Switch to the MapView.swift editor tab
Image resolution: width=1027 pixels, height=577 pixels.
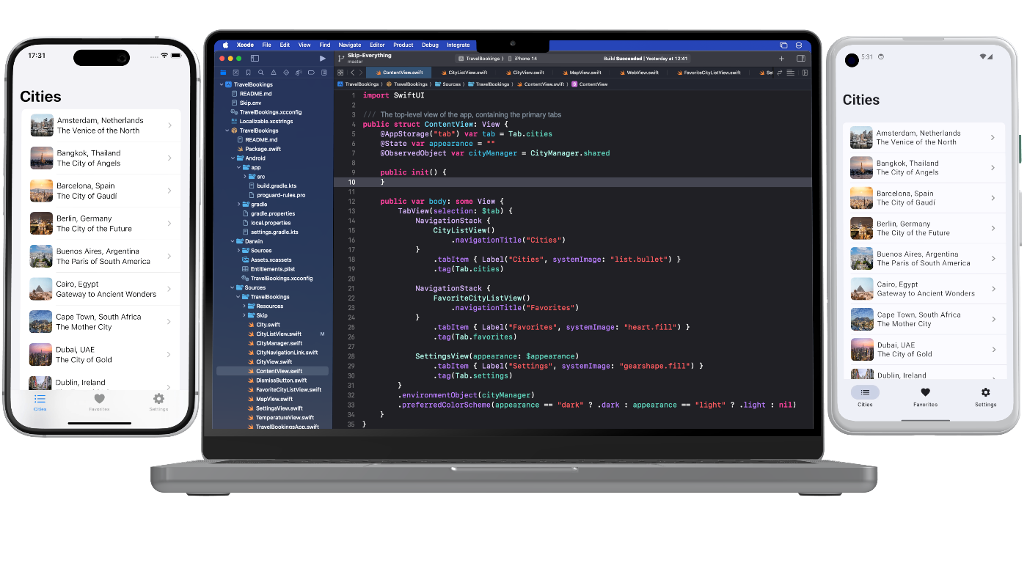[x=582, y=73]
